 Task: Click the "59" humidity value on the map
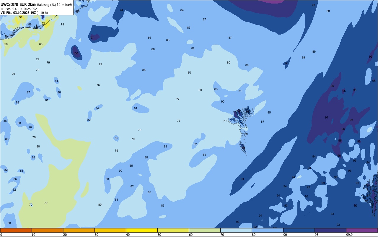[x=6, y=44]
